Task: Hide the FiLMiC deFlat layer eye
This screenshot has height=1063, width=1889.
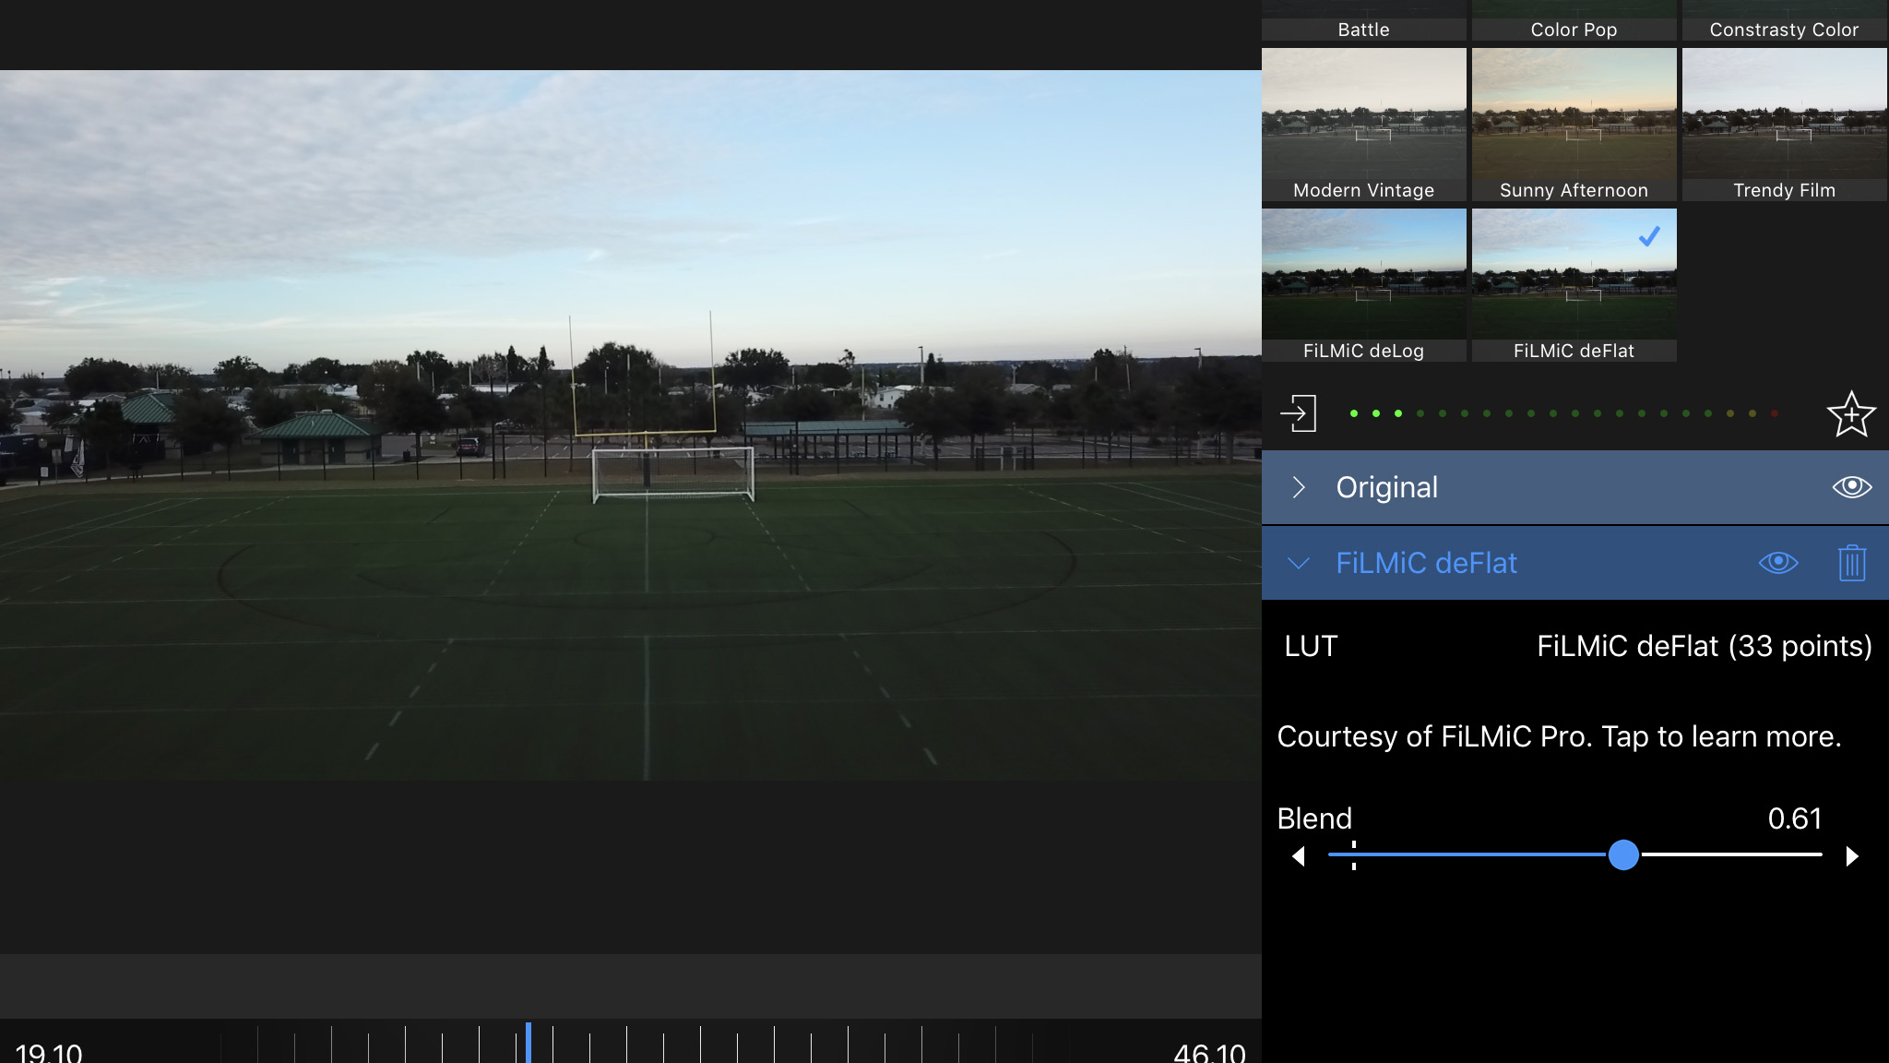Action: 1777,563
